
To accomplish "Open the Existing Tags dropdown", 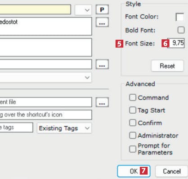I will coord(64,128).
